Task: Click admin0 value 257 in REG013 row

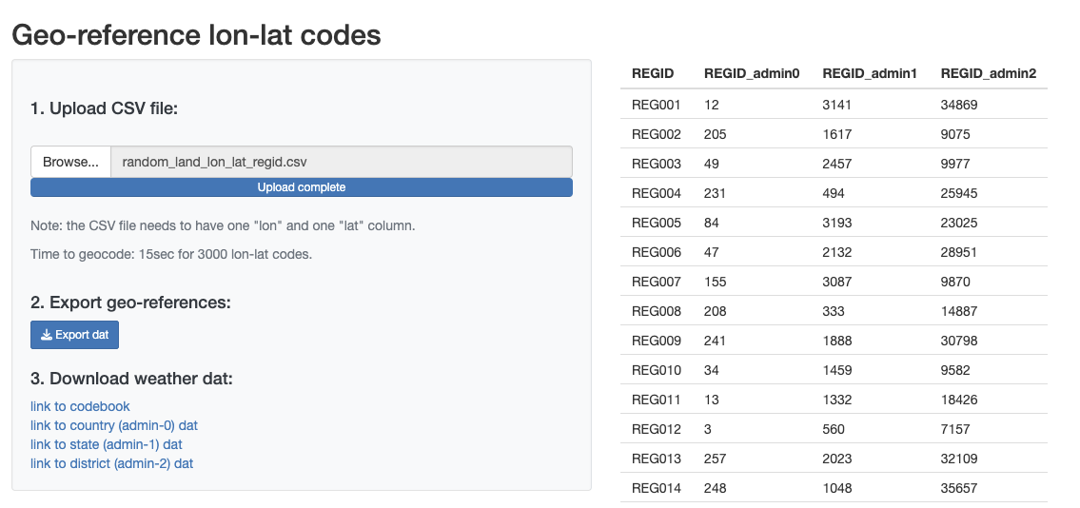Action: 715,459
